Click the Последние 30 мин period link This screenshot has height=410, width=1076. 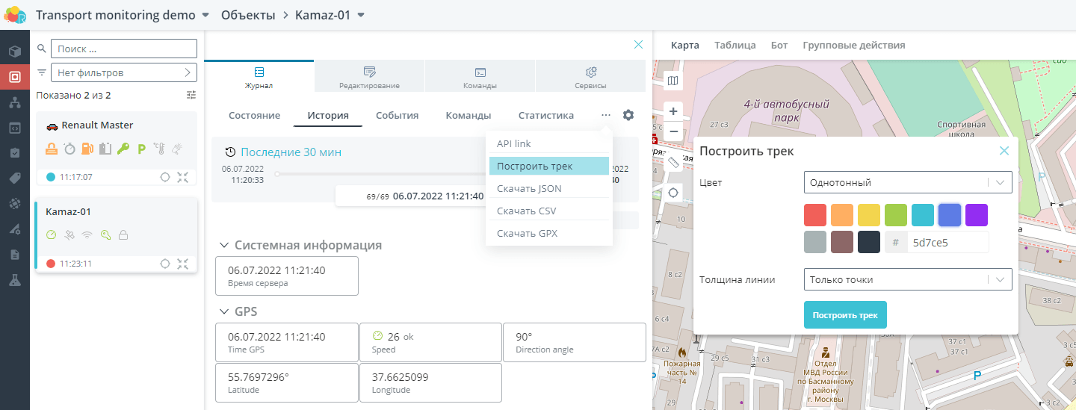click(x=291, y=152)
